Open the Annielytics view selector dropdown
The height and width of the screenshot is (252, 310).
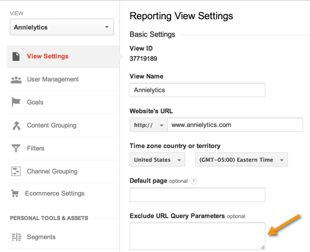coord(62,27)
